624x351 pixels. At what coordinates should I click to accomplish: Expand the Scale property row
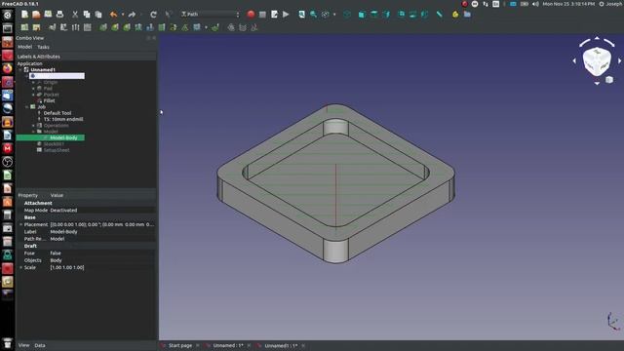(21, 267)
